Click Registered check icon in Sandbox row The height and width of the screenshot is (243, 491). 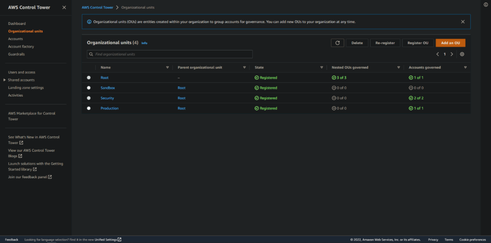pos(257,88)
